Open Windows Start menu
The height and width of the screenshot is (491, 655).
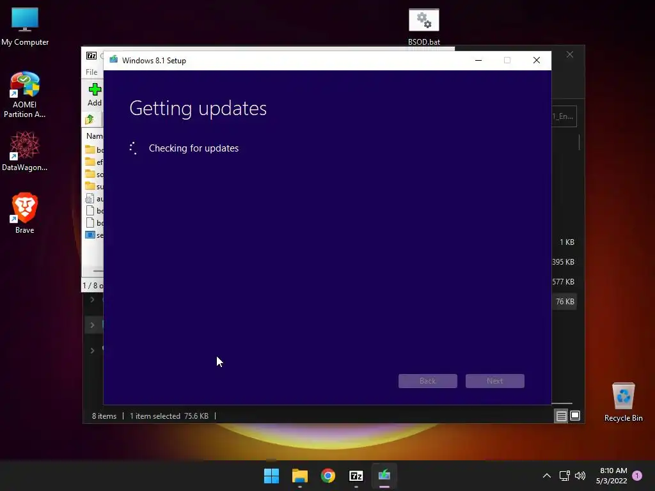click(x=271, y=476)
